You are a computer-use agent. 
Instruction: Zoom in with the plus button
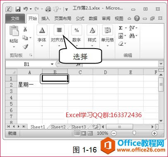point(154,133)
